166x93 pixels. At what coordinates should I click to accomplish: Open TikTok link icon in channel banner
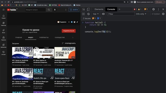click(x=77, y=22)
